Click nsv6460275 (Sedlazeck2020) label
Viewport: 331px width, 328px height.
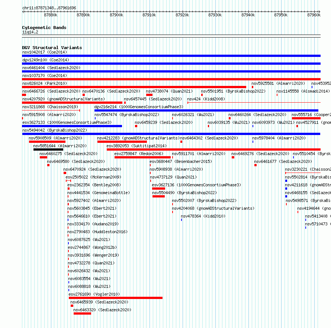[x=68, y=154]
